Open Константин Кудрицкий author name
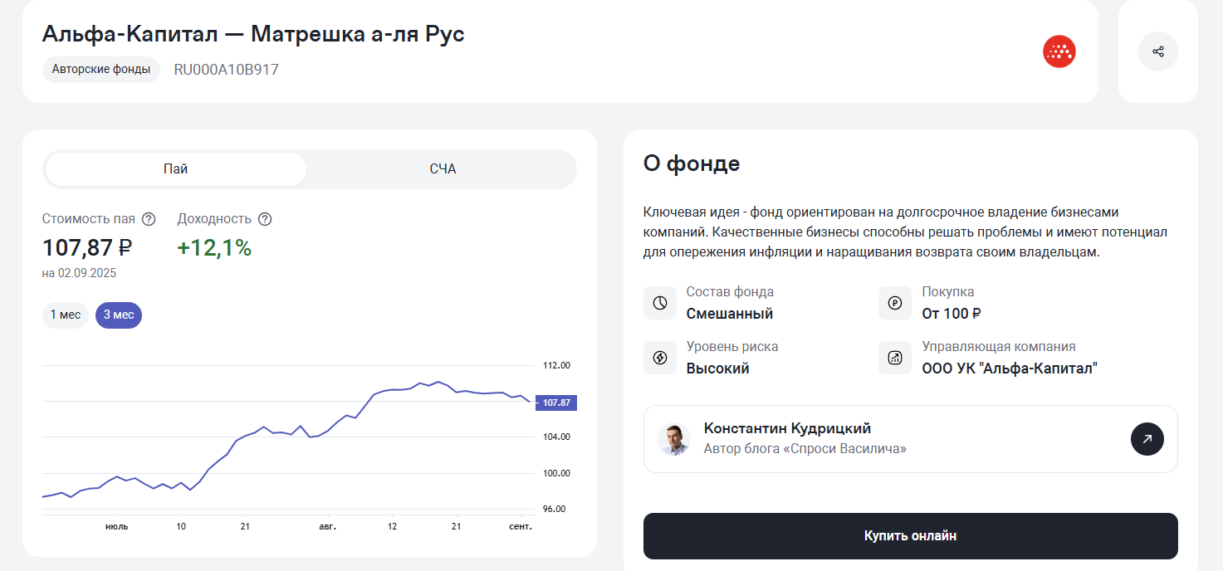Image resolution: width=1223 pixels, height=571 pixels. pos(787,428)
